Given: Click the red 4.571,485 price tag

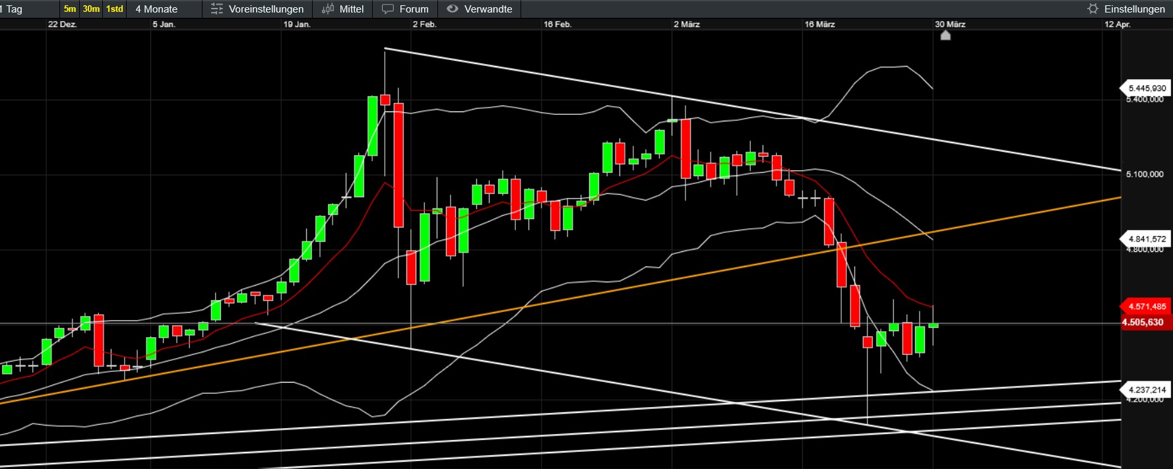Looking at the screenshot, I should pos(1147,306).
